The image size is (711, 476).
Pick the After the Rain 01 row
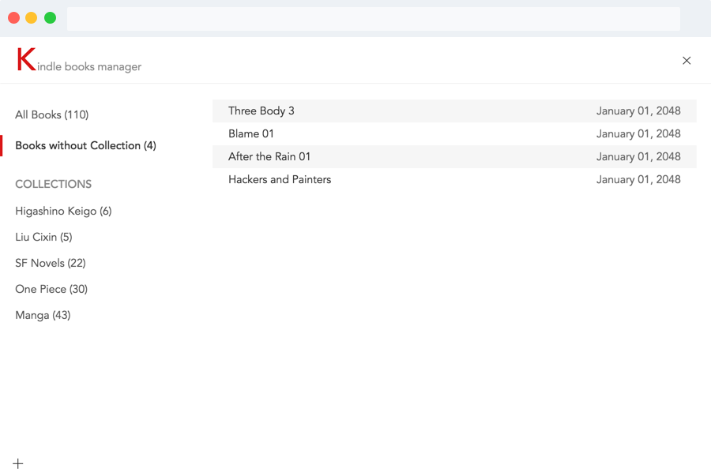pos(269,156)
